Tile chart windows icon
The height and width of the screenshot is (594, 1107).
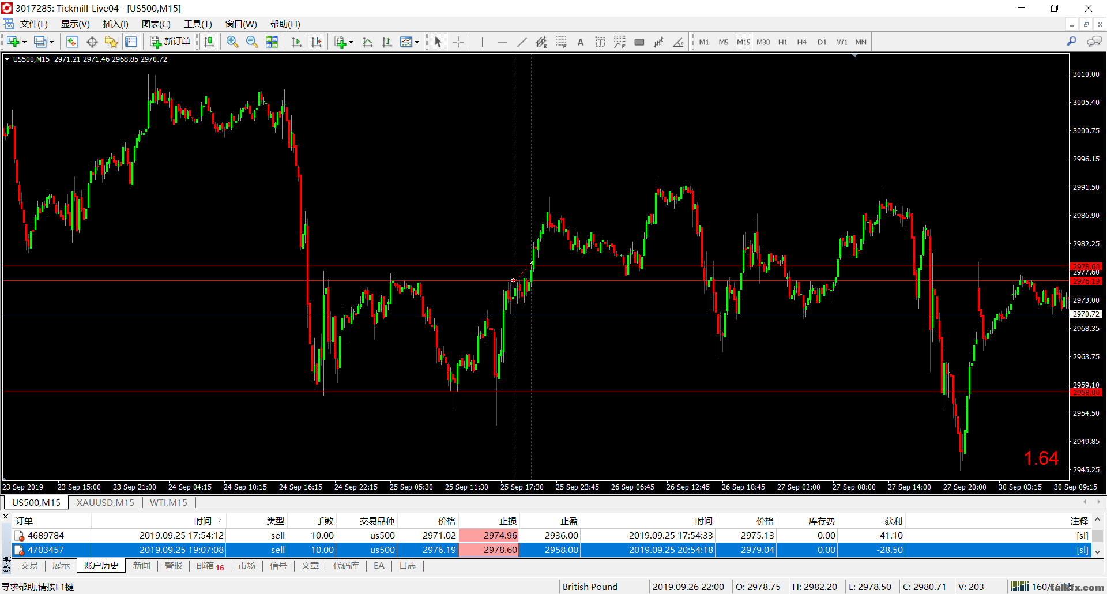(272, 42)
